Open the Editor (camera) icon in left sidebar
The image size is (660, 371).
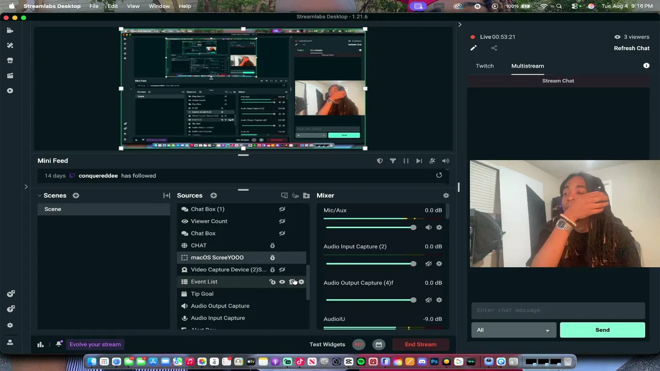(x=10, y=30)
